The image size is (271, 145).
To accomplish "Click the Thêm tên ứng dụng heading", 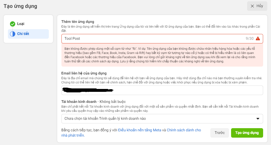I will click(x=77, y=22).
